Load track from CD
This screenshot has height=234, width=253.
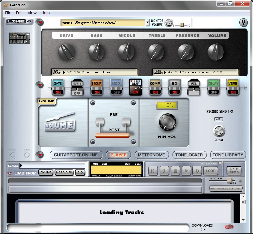point(80,172)
